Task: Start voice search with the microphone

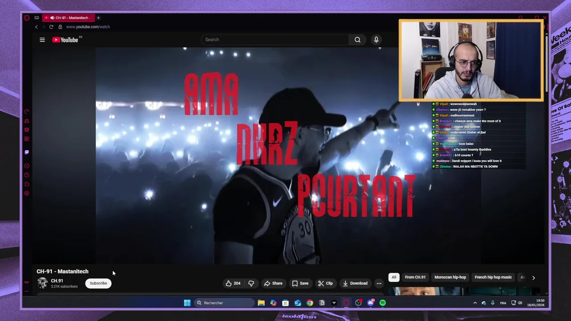Action: tap(376, 40)
